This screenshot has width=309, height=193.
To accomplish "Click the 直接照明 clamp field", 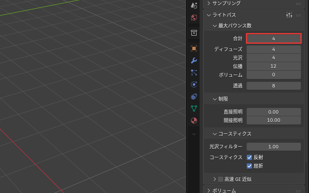I will tap(274, 112).
